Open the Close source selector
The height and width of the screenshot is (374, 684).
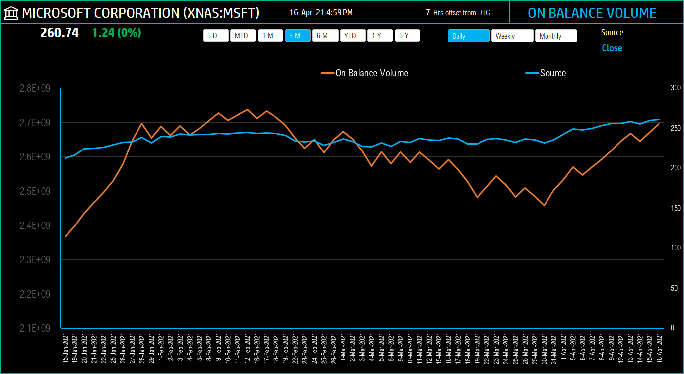[x=612, y=48]
